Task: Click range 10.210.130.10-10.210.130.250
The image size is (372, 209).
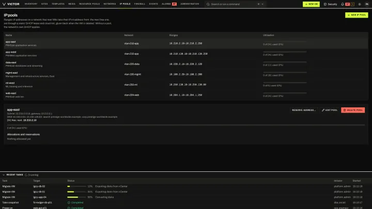Action: [188, 54]
